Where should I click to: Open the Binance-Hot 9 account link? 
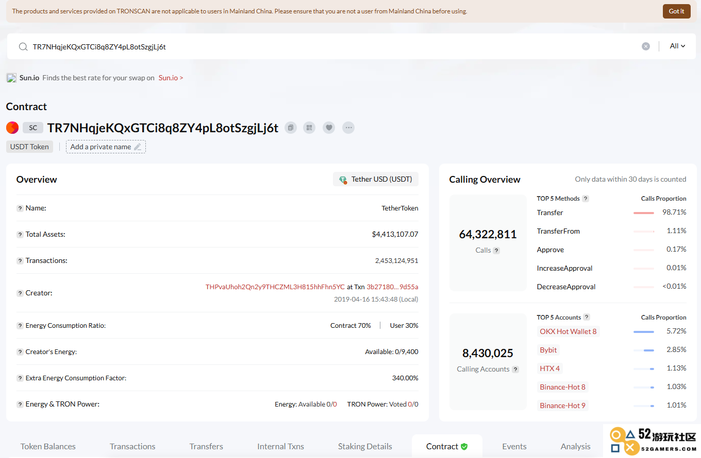[x=562, y=406]
